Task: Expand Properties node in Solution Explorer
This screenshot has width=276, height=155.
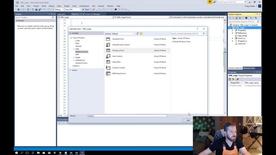Action: pos(232,31)
